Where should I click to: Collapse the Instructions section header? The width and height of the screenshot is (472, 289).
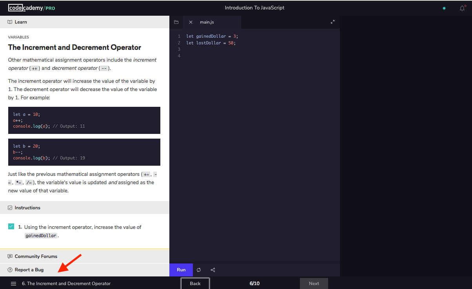pyautogui.click(x=85, y=208)
